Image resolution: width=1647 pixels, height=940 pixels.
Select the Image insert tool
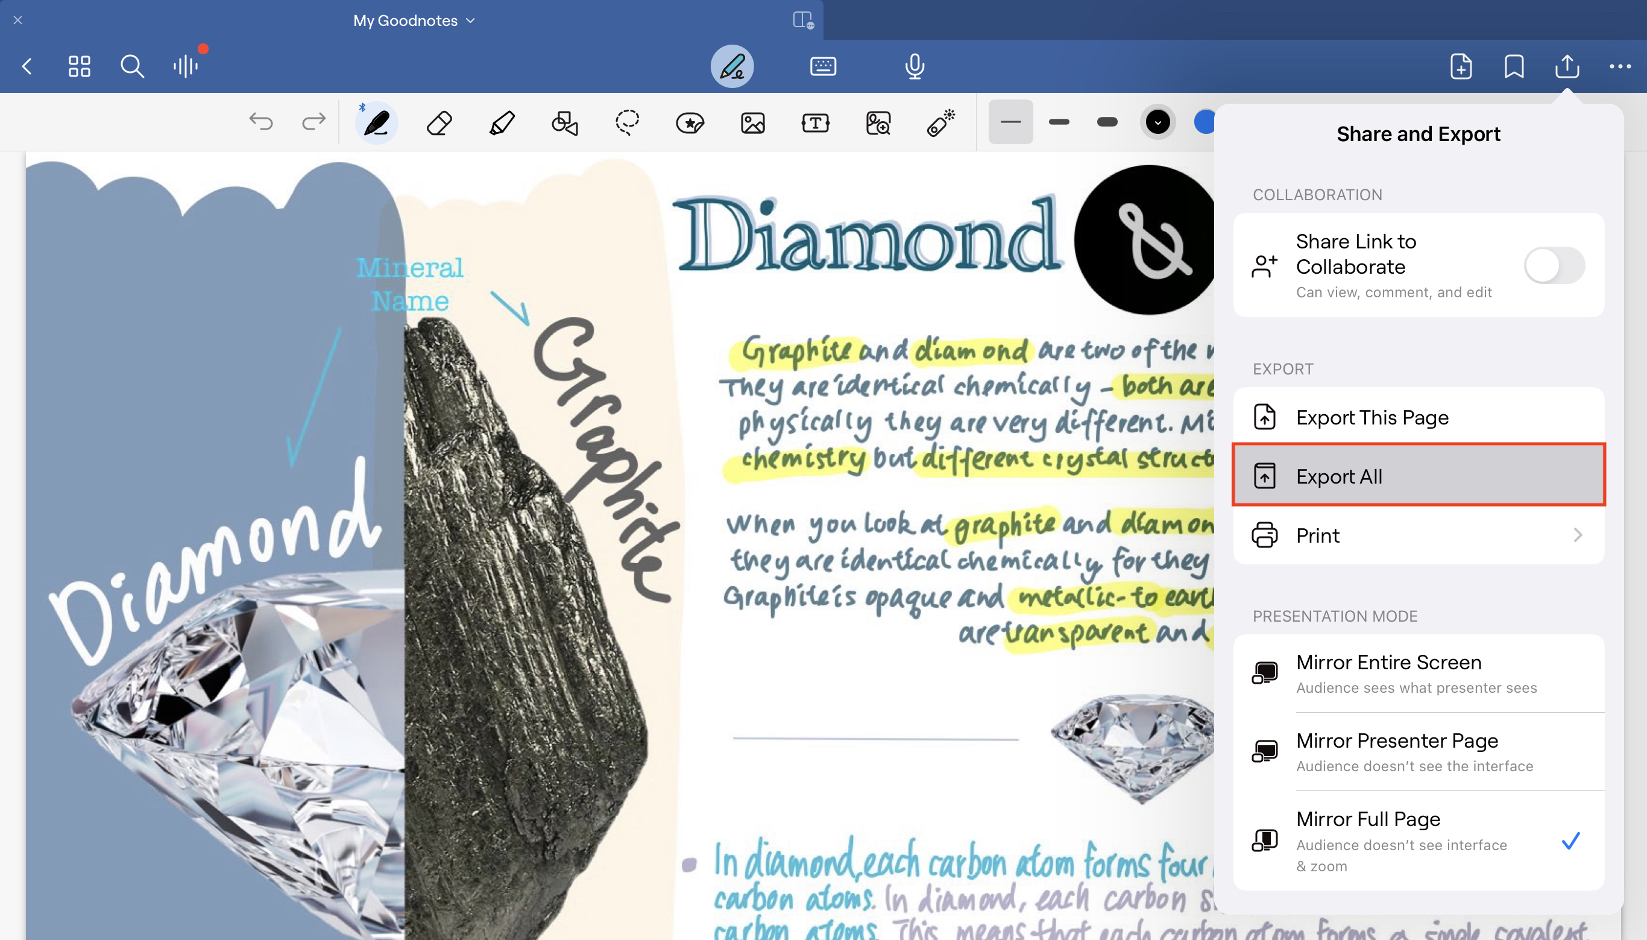pyautogui.click(x=752, y=122)
